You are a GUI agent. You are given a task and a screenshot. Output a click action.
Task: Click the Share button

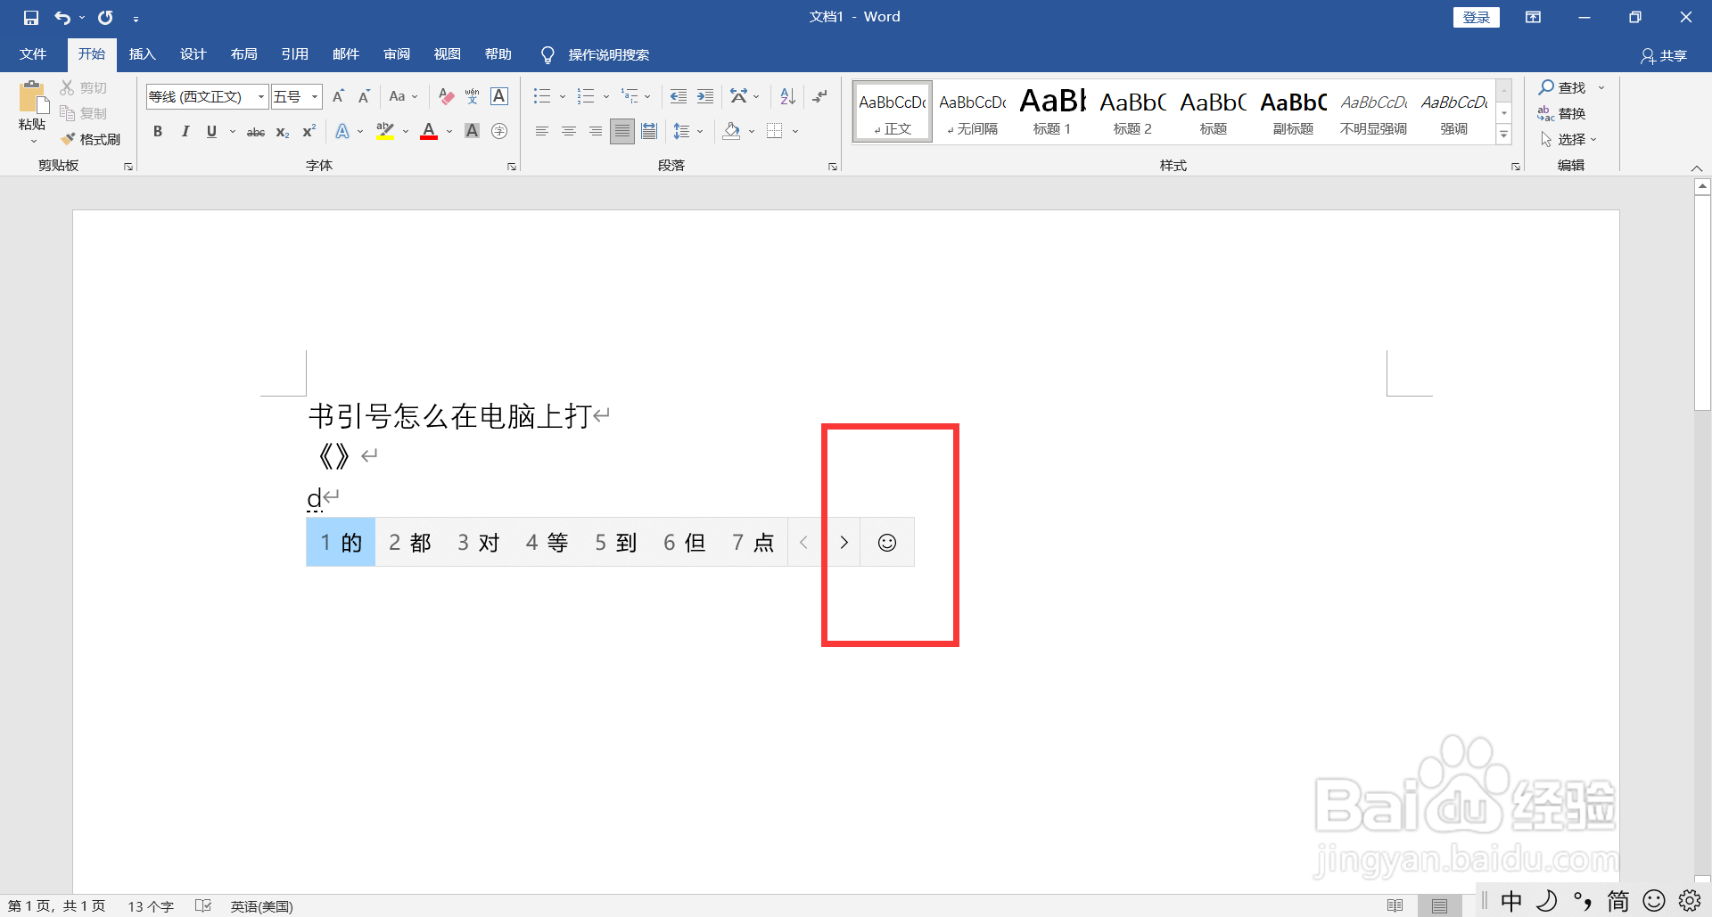tap(1664, 55)
